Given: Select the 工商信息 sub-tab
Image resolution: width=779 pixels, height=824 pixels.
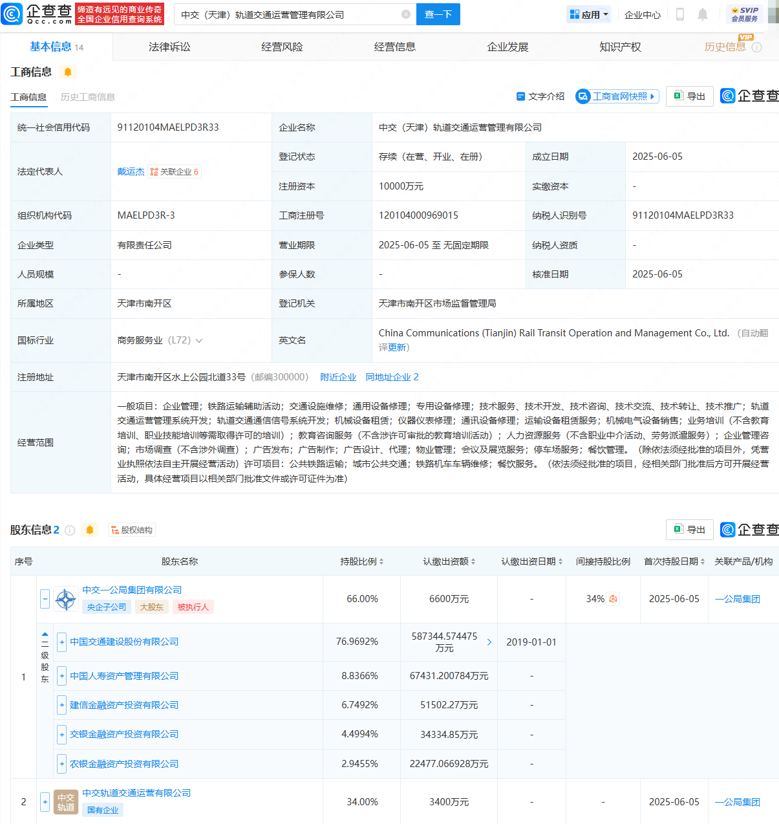Looking at the screenshot, I should click(x=28, y=97).
